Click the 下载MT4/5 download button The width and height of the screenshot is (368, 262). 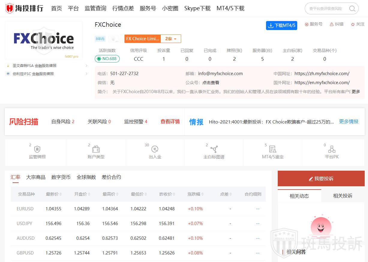pos(281,26)
